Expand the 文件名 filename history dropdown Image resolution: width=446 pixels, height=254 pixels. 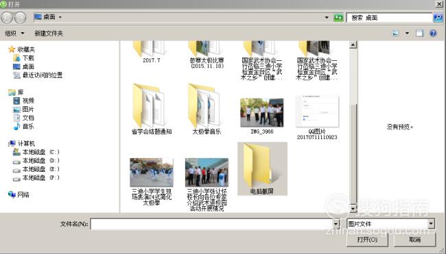[x=336, y=224]
